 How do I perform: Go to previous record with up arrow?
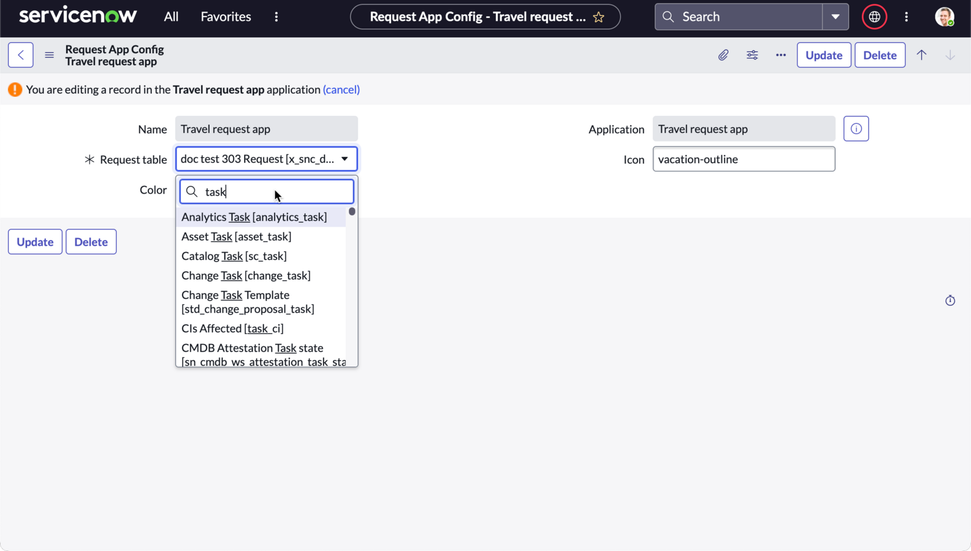click(921, 55)
